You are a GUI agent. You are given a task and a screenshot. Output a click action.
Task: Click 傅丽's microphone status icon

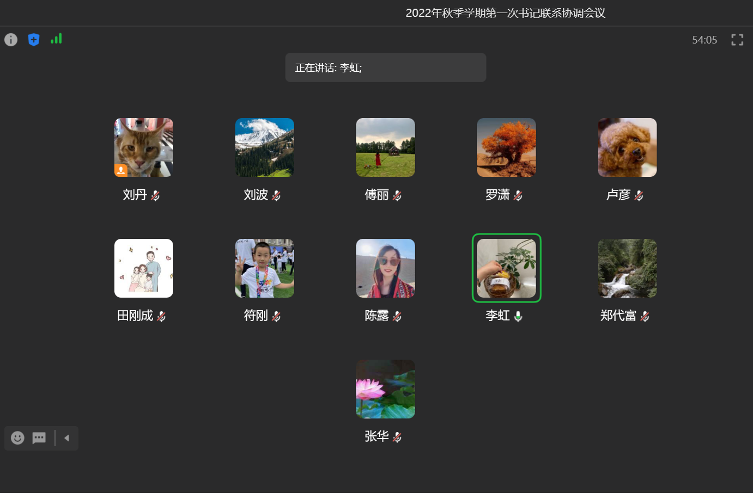click(398, 195)
